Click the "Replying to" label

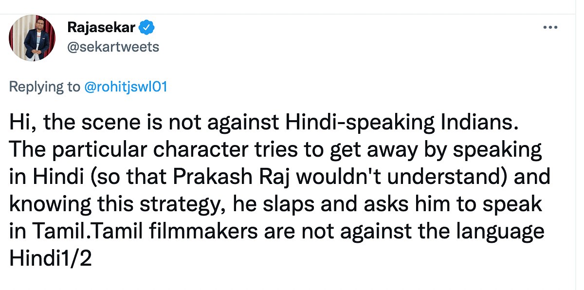click(43, 87)
